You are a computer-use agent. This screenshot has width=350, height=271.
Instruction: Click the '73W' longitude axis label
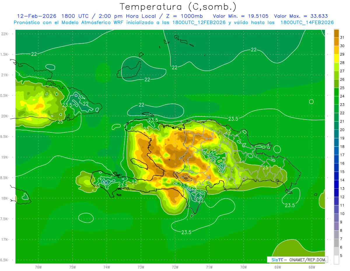click(x=141, y=267)
